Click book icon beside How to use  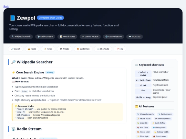pos(13,82)
